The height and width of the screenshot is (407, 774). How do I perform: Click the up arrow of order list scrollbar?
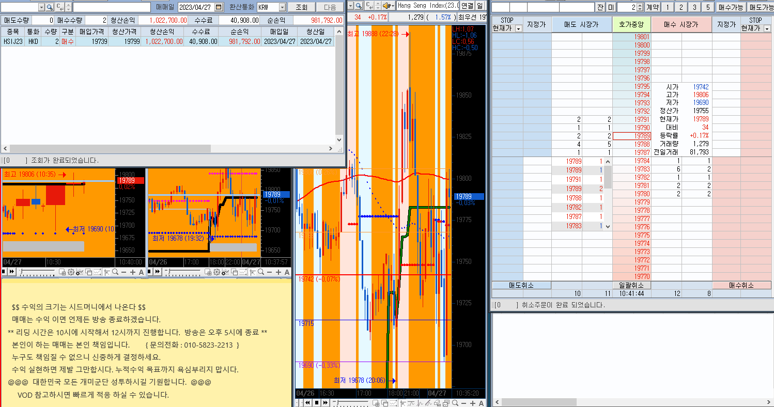pos(608,162)
